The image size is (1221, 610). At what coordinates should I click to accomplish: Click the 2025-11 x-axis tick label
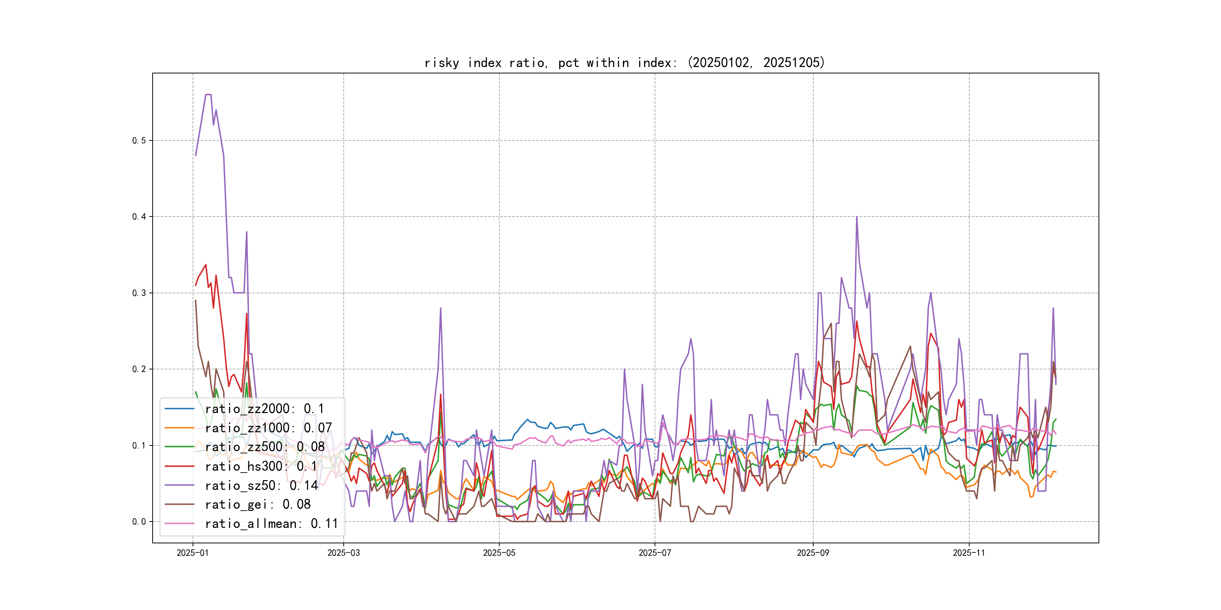pyautogui.click(x=969, y=553)
